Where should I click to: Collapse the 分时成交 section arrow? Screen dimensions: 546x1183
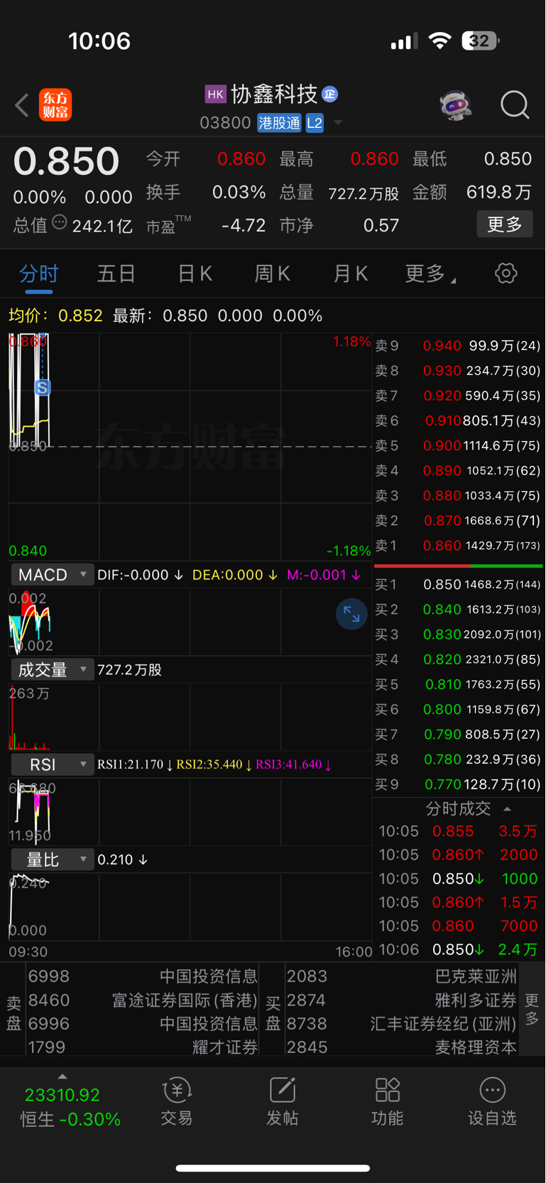(507, 809)
